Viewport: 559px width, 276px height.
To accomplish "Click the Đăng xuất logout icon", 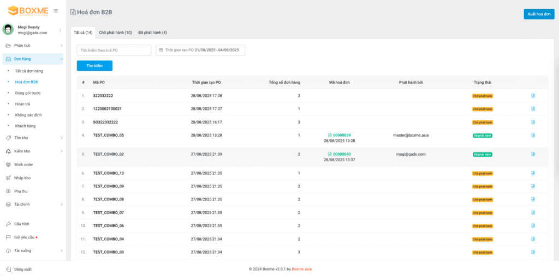I will pos(8,269).
